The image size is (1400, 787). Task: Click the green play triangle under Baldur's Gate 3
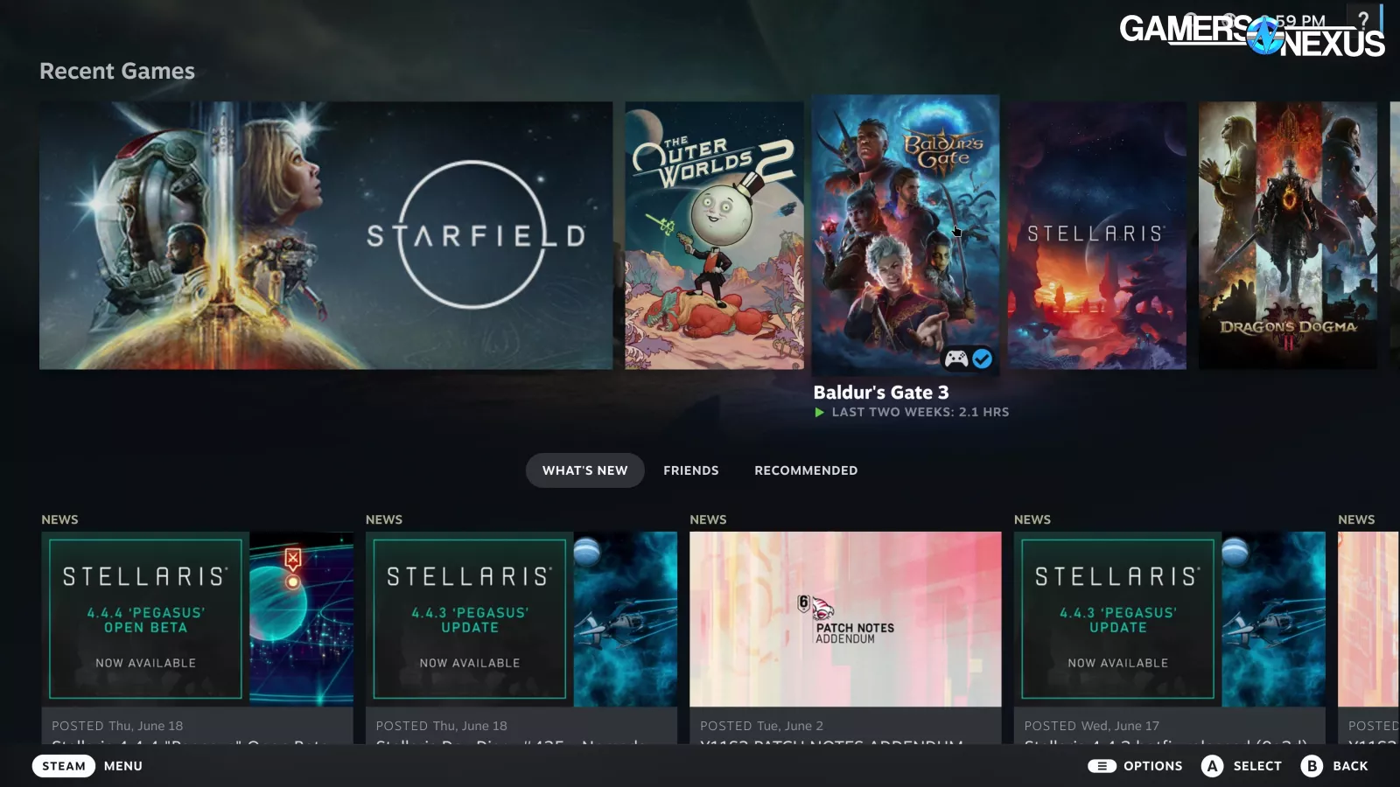tap(820, 412)
